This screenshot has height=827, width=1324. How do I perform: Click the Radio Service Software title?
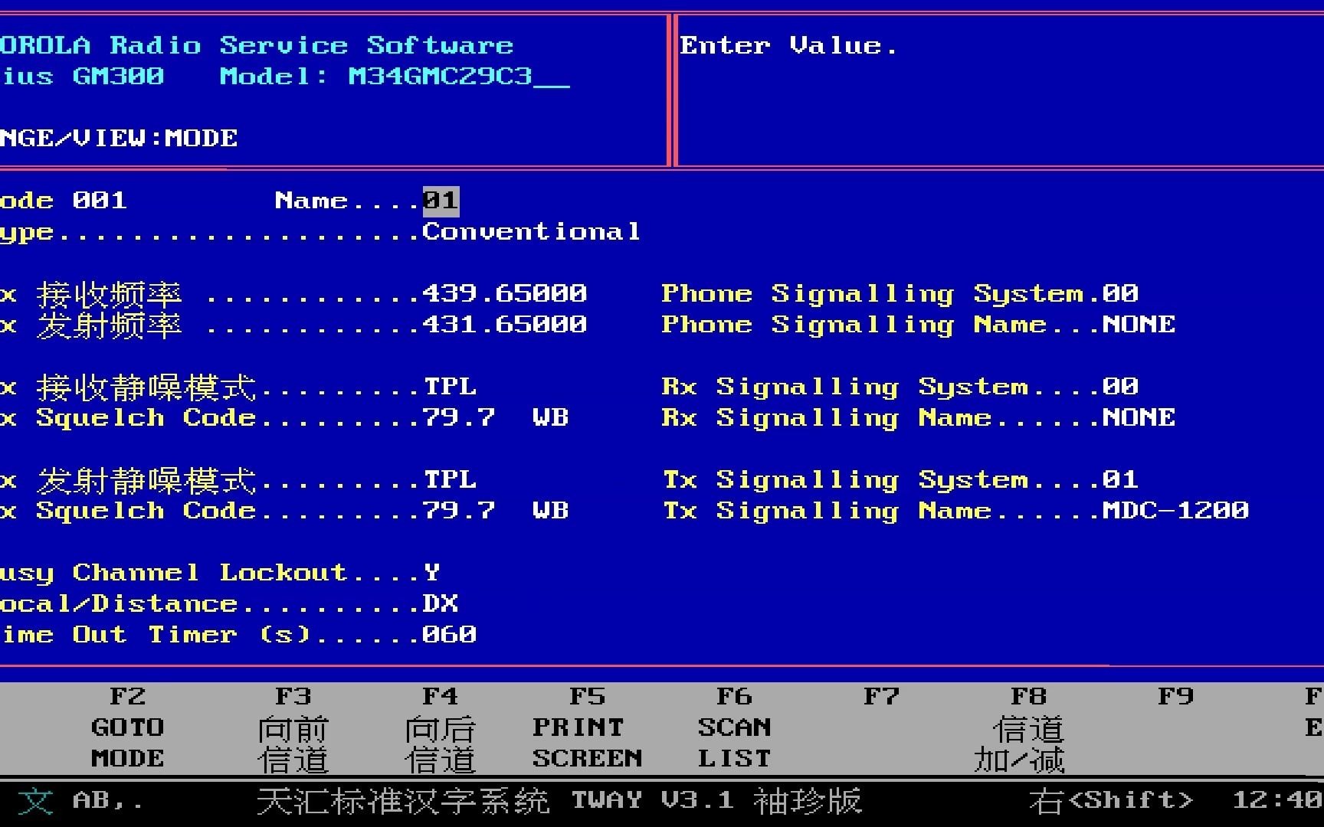pyautogui.click(x=311, y=46)
